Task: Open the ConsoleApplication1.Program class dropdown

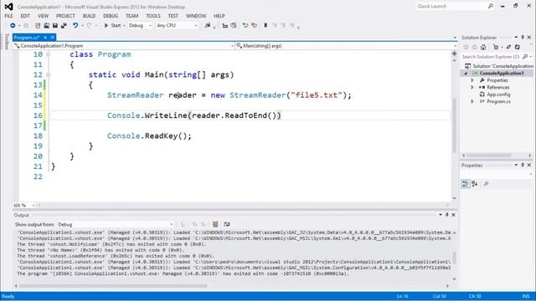Action: coord(124,46)
